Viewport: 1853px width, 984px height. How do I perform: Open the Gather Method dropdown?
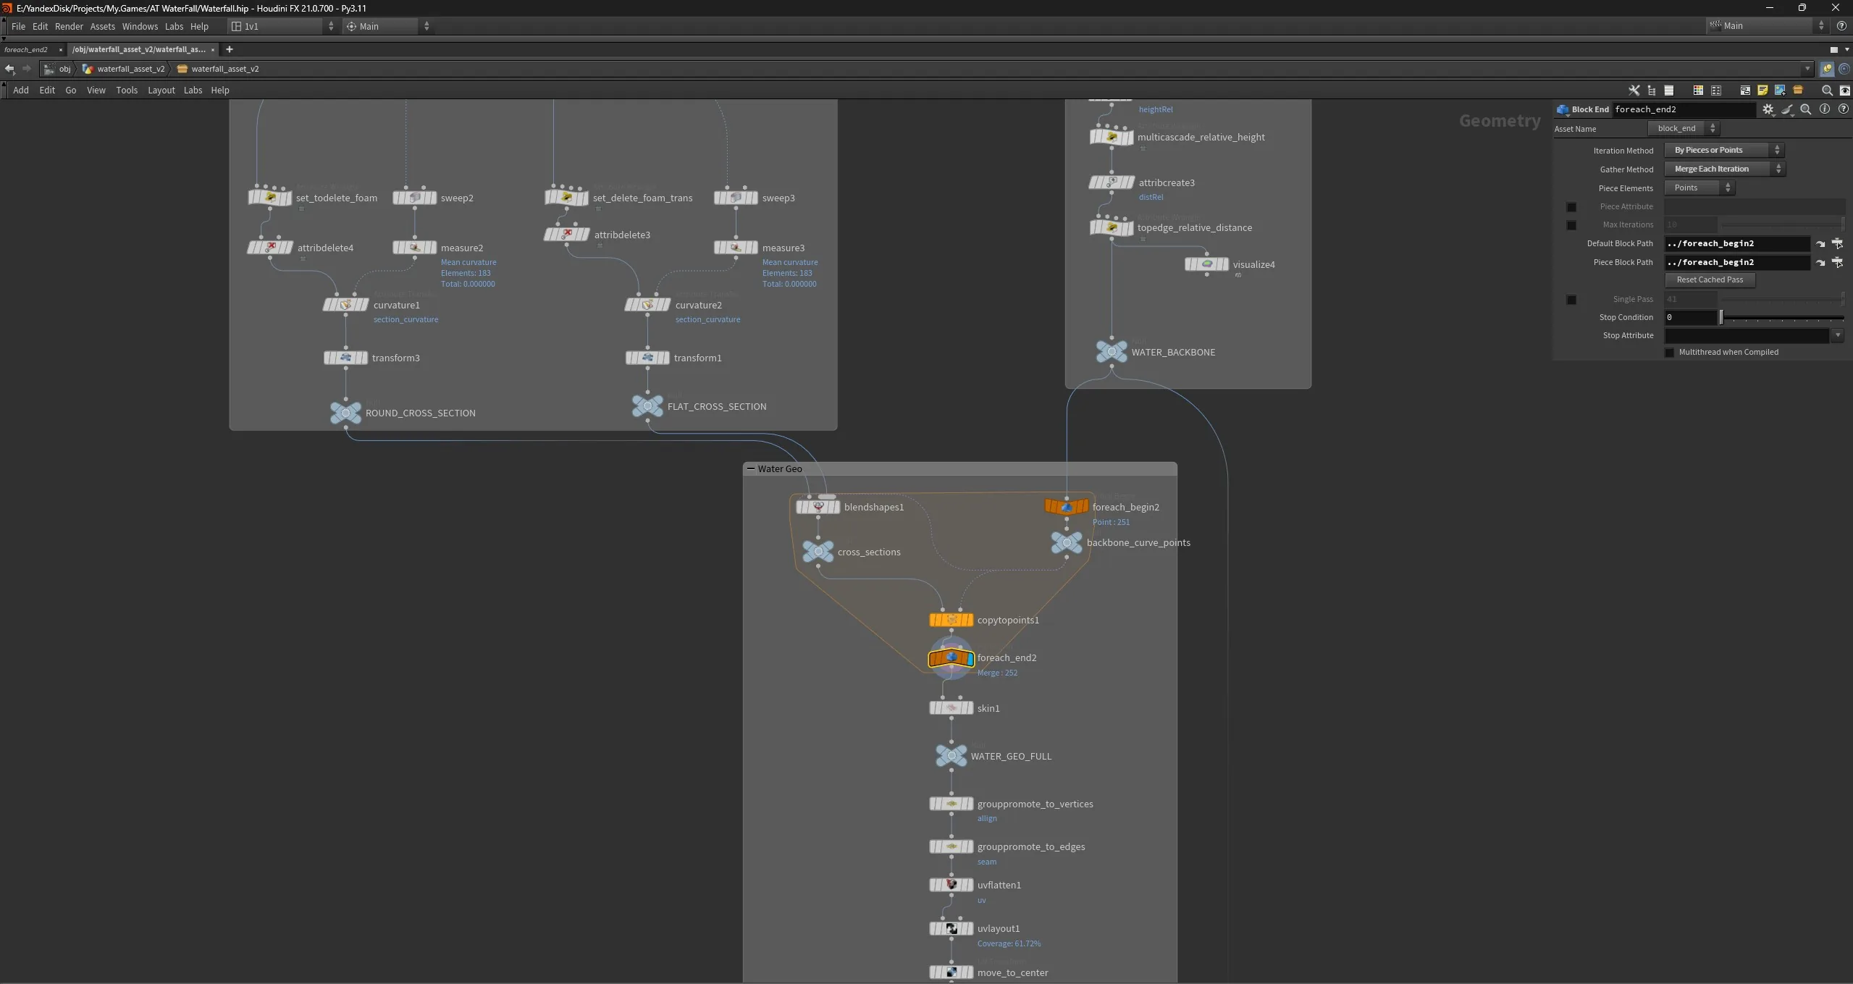click(1725, 169)
